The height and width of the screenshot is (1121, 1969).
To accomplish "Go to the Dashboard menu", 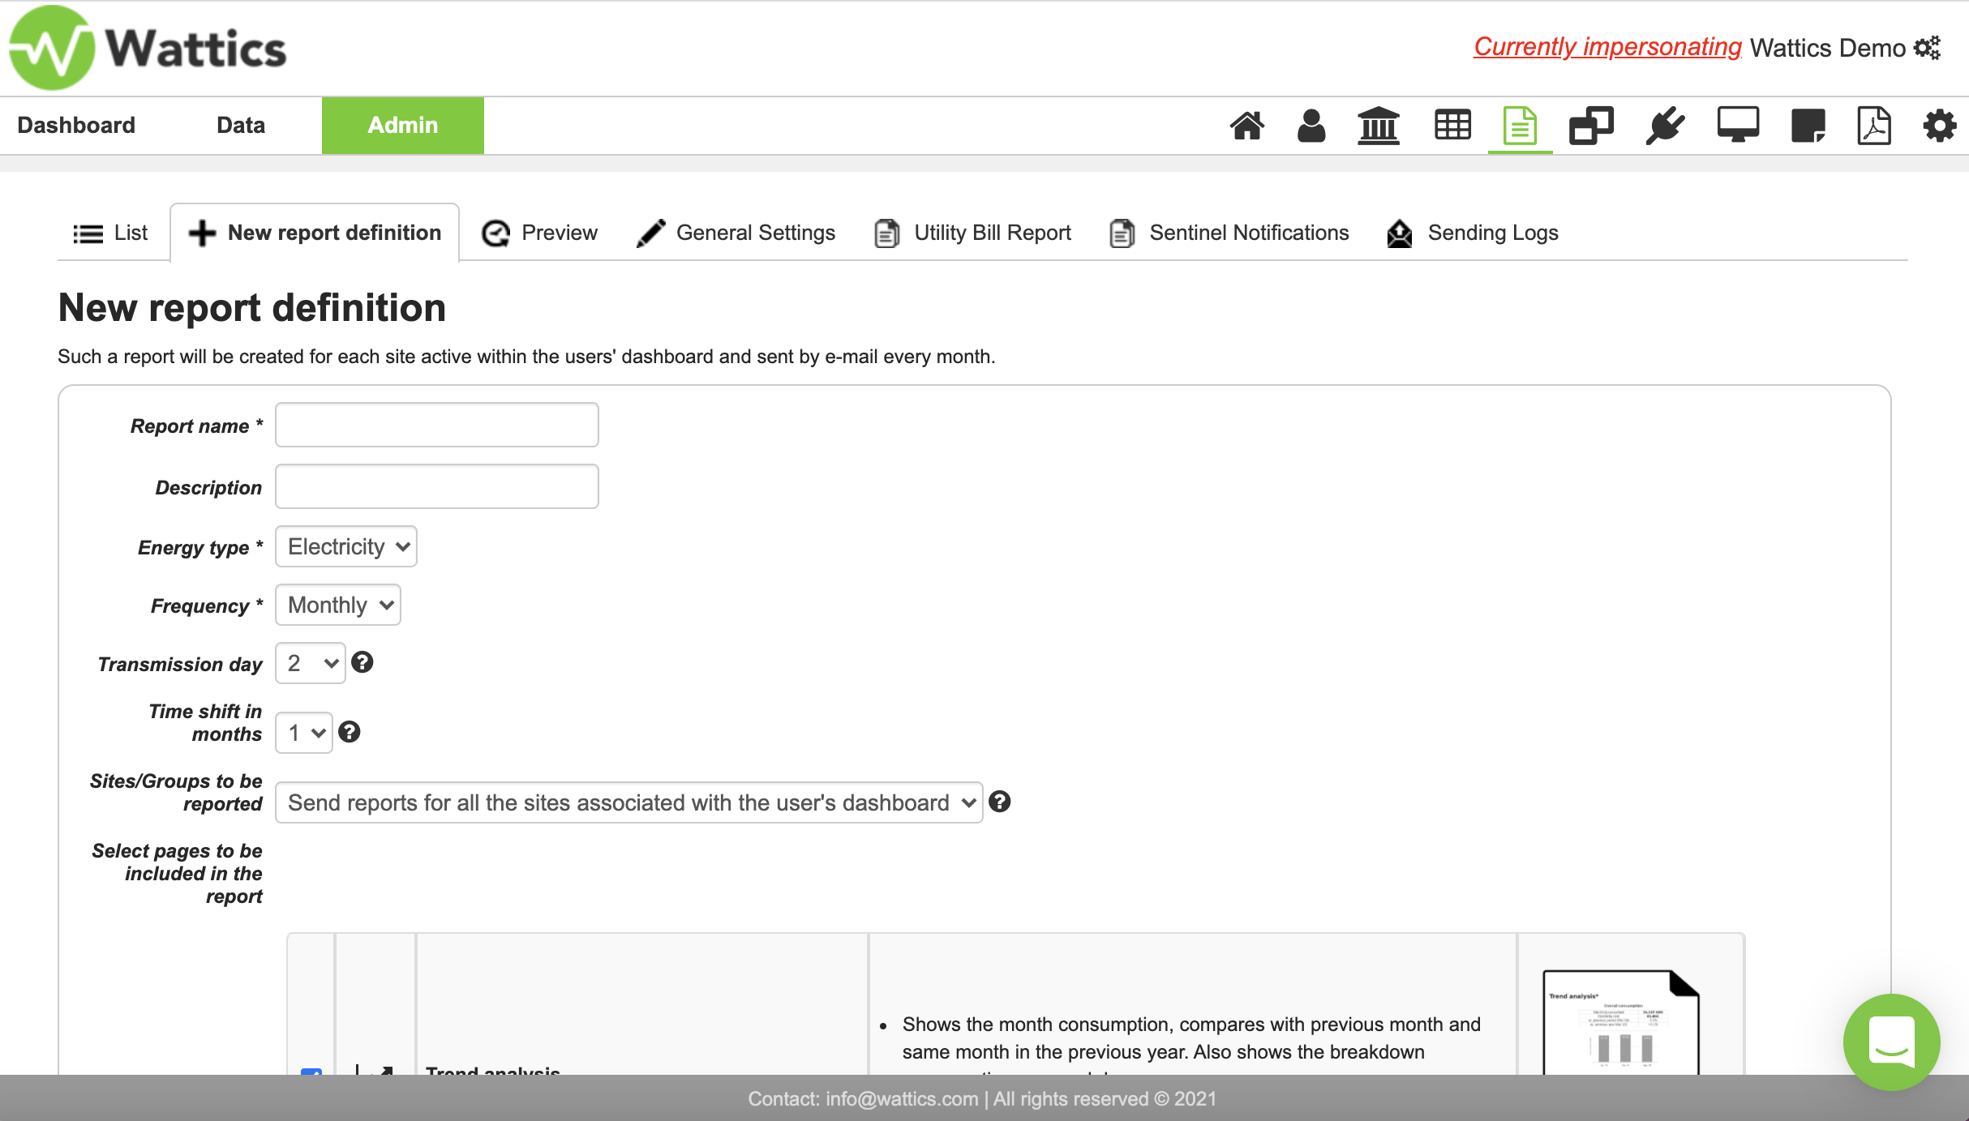I will click(x=76, y=125).
